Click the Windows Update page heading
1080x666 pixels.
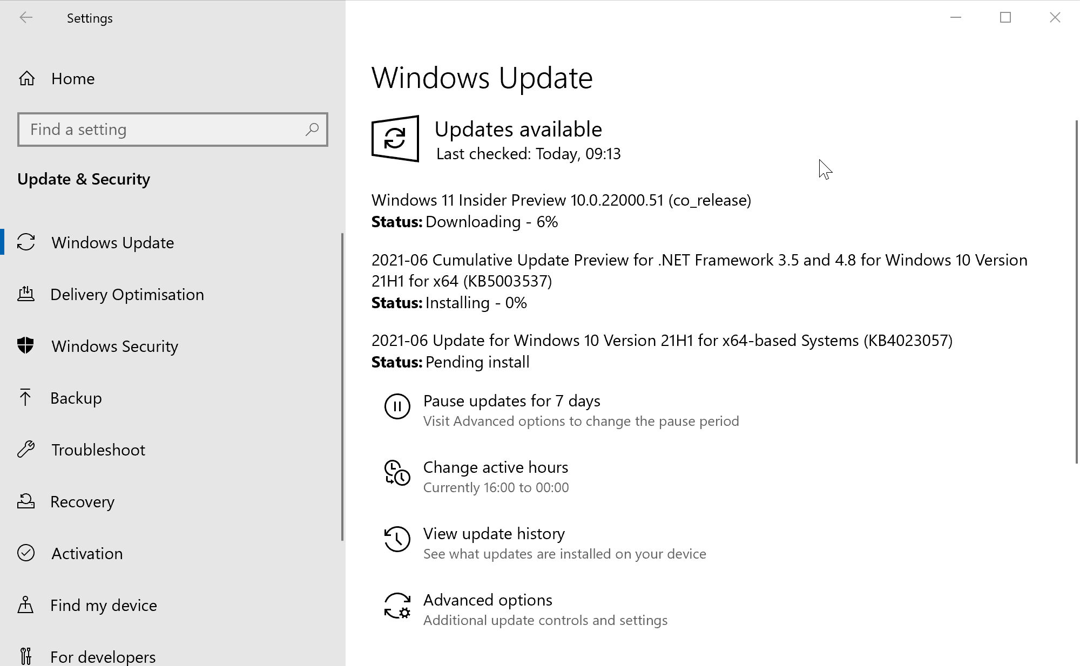pos(482,78)
